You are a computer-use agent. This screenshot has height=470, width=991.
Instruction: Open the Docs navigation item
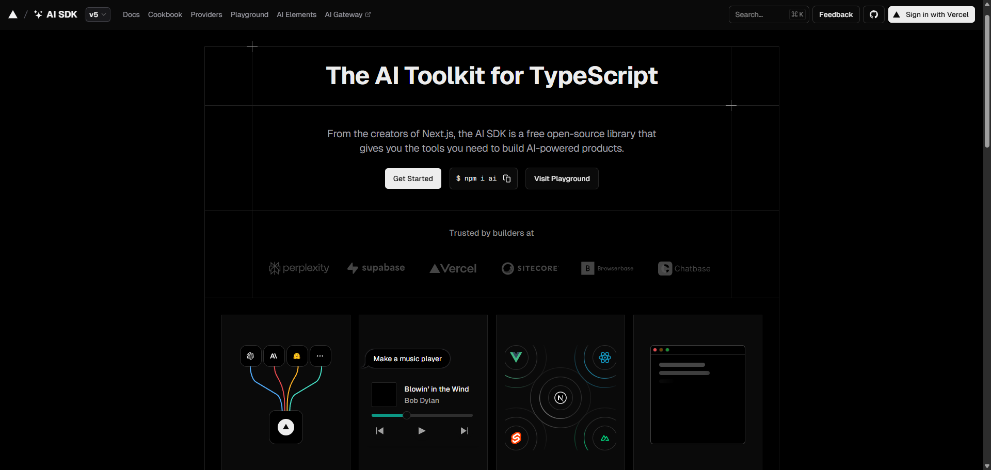(x=131, y=14)
